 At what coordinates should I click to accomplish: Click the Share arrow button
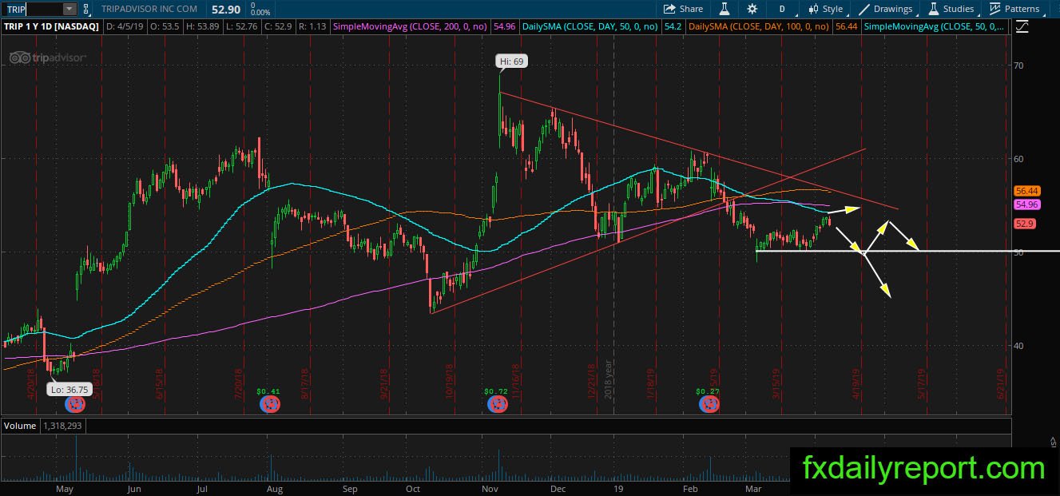684,9
